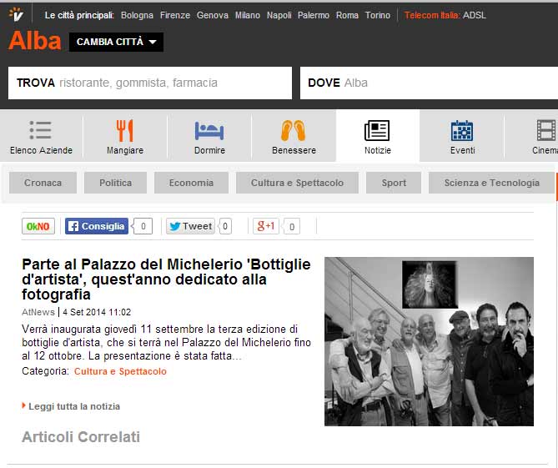Select the Economia news tab
Image resolution: width=558 pixels, height=468 pixels.
pyautogui.click(x=191, y=183)
